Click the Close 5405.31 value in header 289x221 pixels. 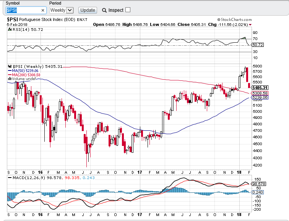tap(192, 24)
